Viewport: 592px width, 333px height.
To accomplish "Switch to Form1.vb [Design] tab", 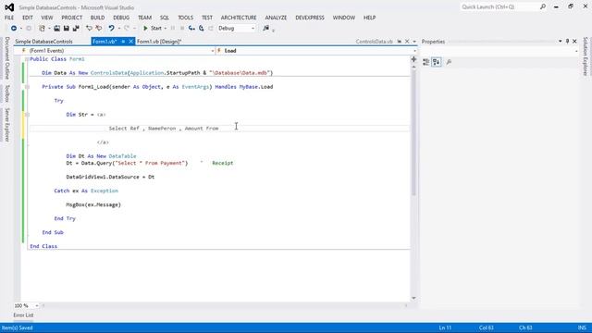I will (159, 42).
